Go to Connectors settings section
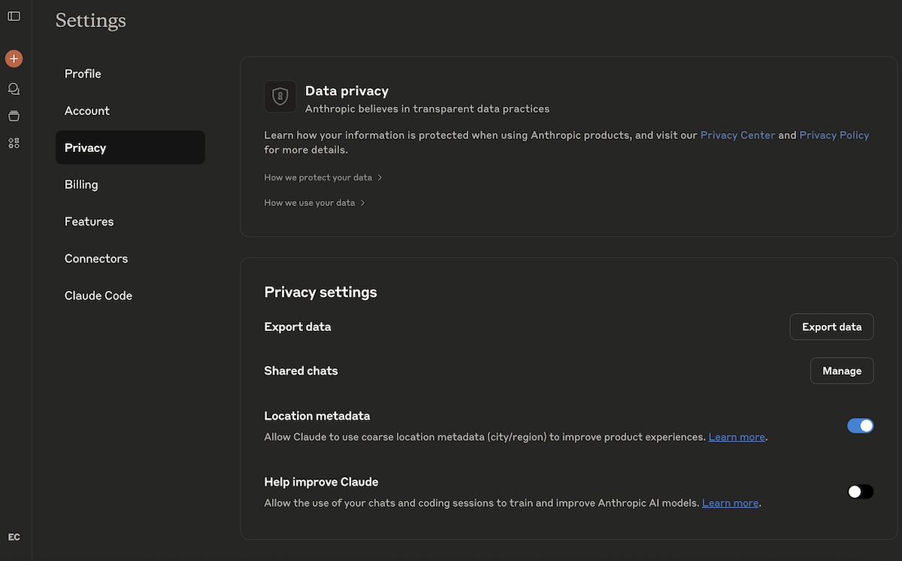The height and width of the screenshot is (561, 902). coord(96,259)
